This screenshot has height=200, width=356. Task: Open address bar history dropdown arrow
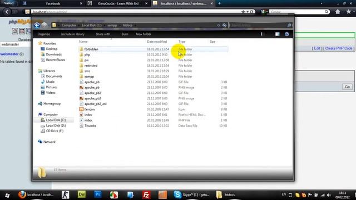(219, 26)
